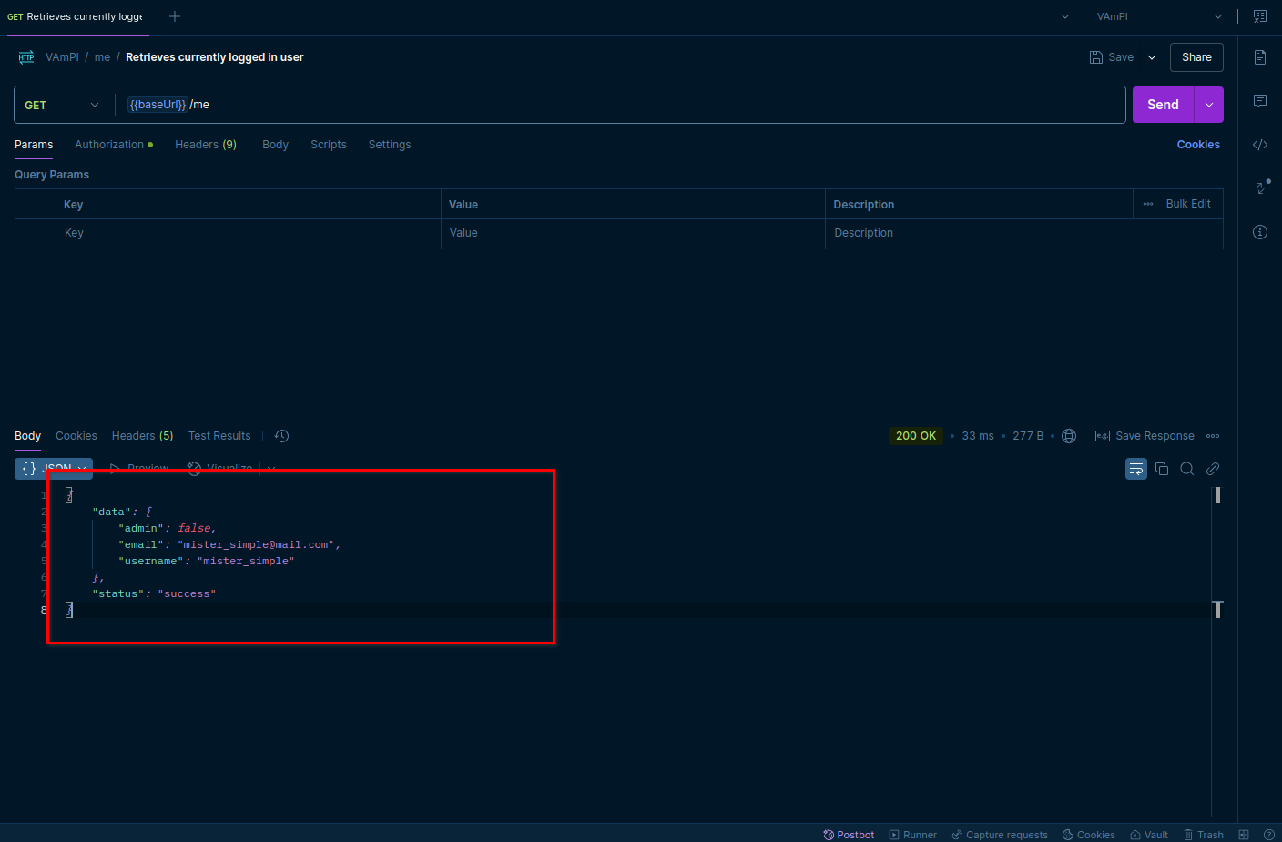Viewport: 1282px width, 842px height.
Task: Click the network globe icon
Action: pyautogui.click(x=1069, y=436)
